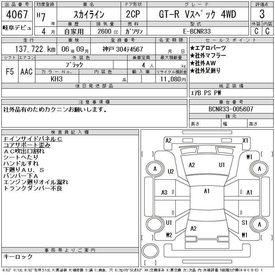This screenshot has height=275, width=275.
Task: Click the inspector note ハンドルすれ
Action: coord(21,164)
